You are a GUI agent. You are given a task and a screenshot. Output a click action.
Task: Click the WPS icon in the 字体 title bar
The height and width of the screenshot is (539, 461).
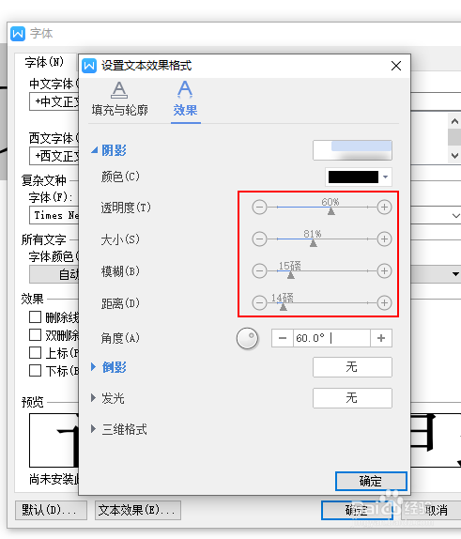[x=18, y=34]
